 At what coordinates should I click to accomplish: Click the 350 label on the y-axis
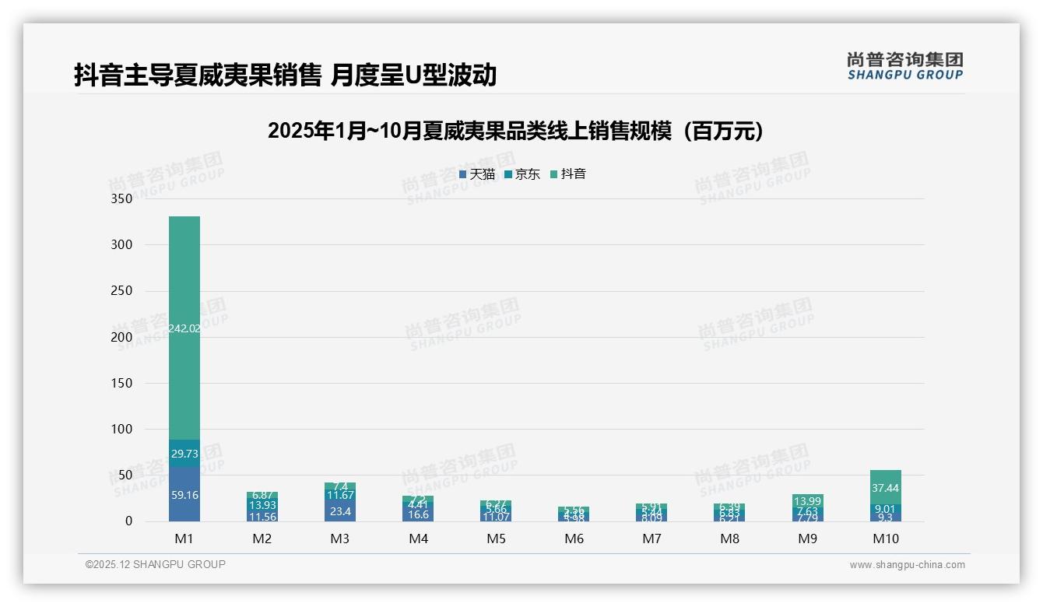[122, 199]
